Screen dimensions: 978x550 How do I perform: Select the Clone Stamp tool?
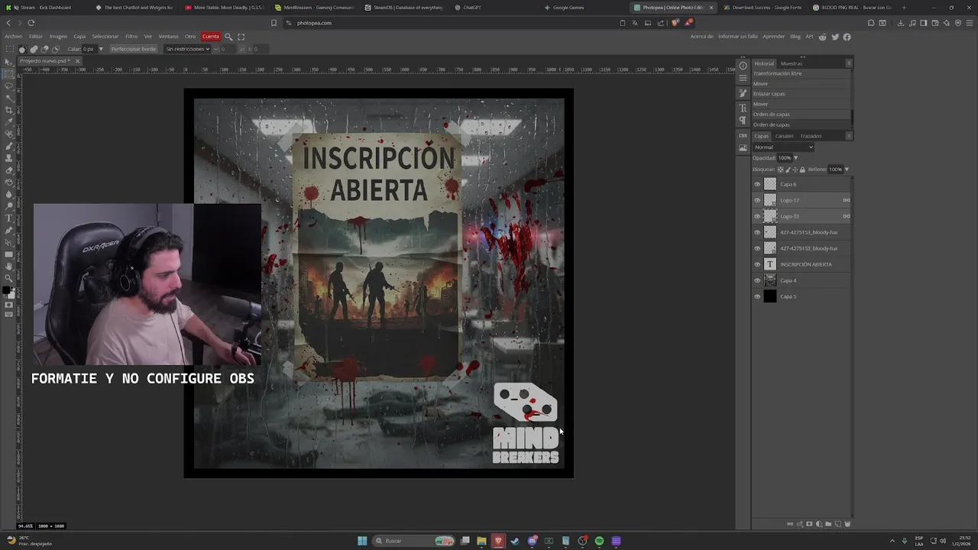(x=9, y=158)
